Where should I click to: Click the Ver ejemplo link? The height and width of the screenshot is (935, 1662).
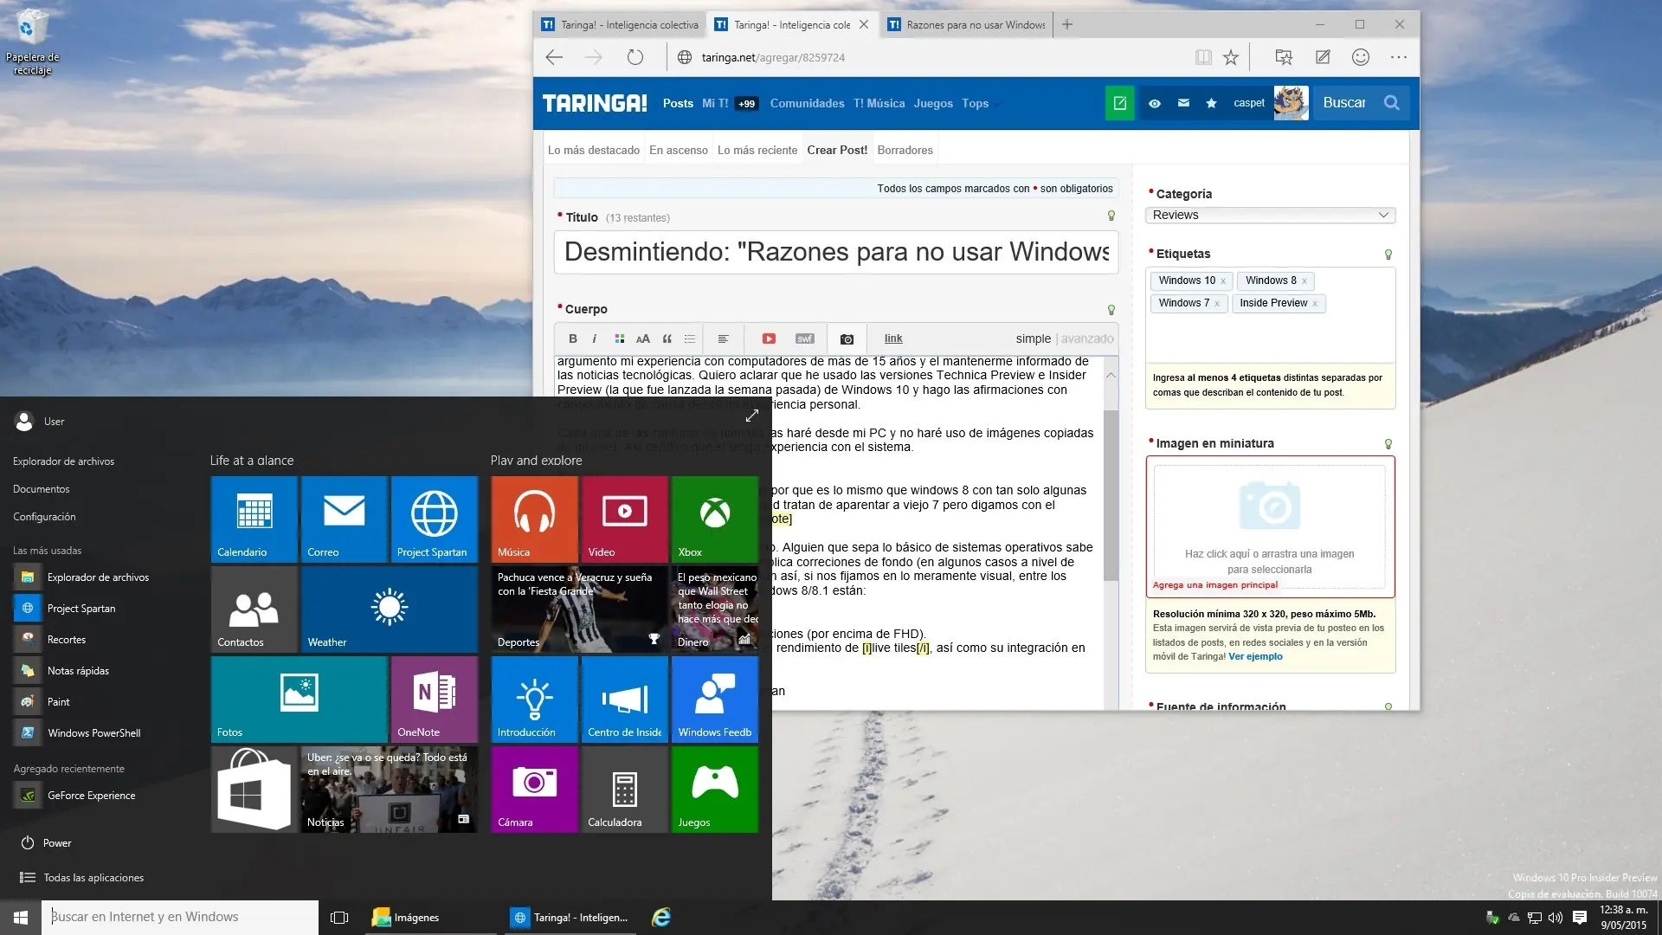point(1257,656)
